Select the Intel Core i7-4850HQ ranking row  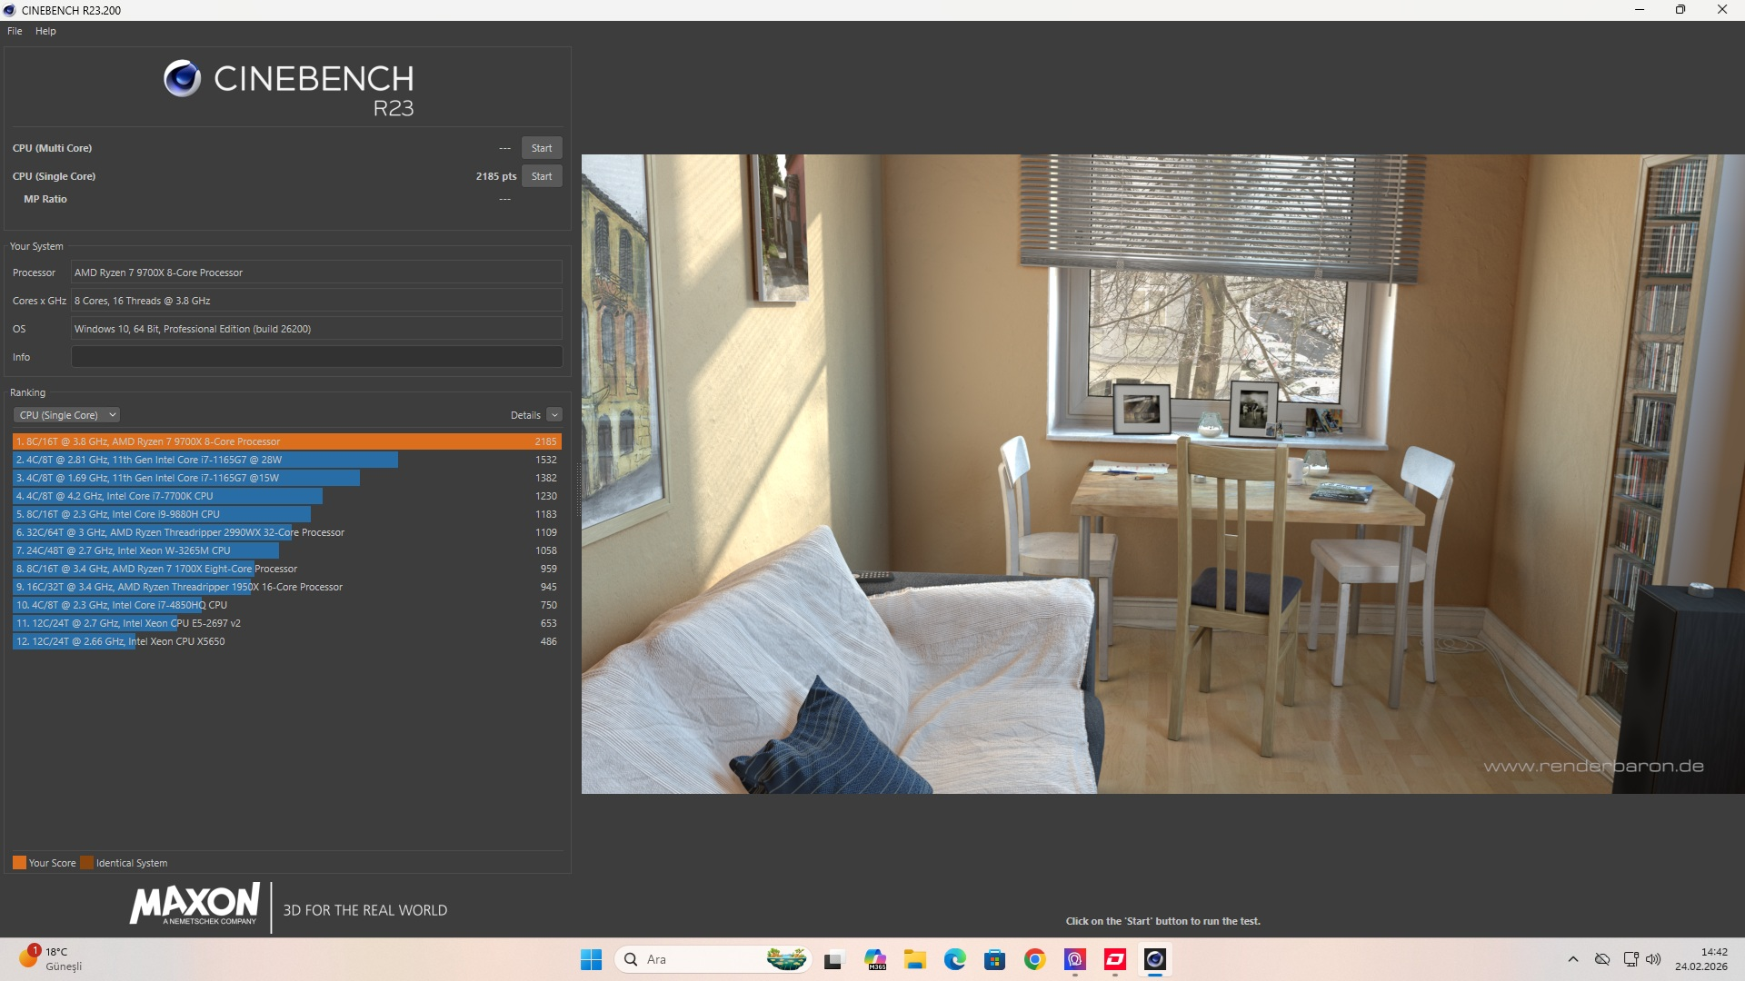pyautogui.click(x=287, y=605)
